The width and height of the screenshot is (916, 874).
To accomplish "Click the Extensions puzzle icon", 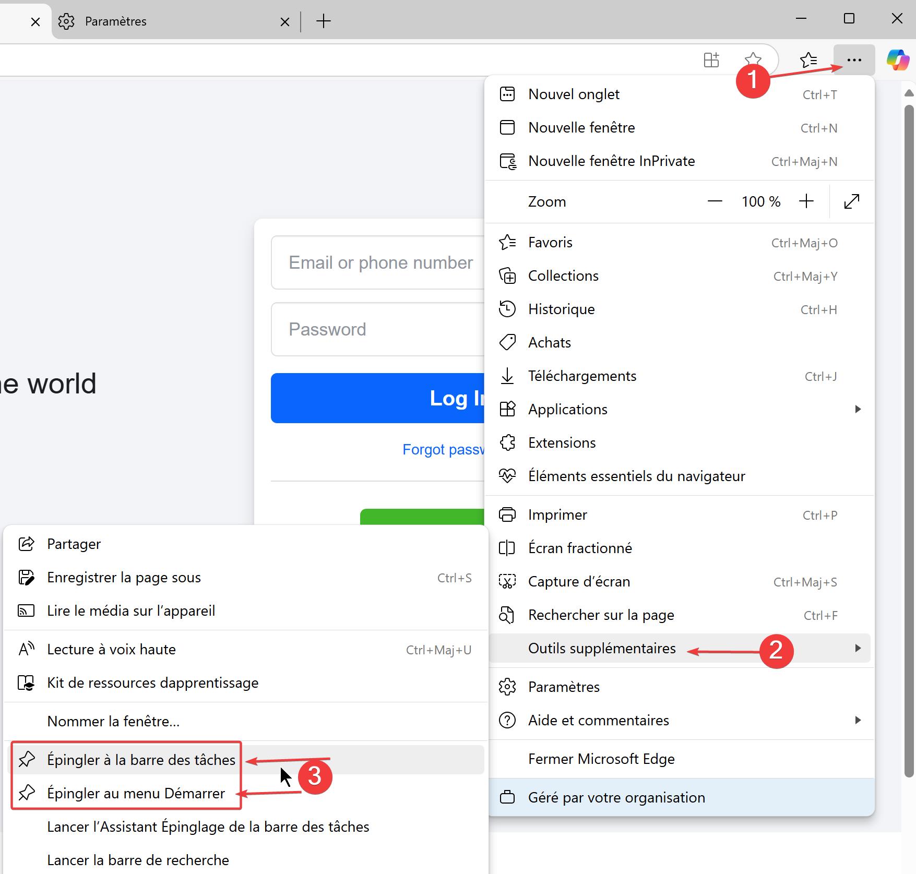I will (x=507, y=443).
